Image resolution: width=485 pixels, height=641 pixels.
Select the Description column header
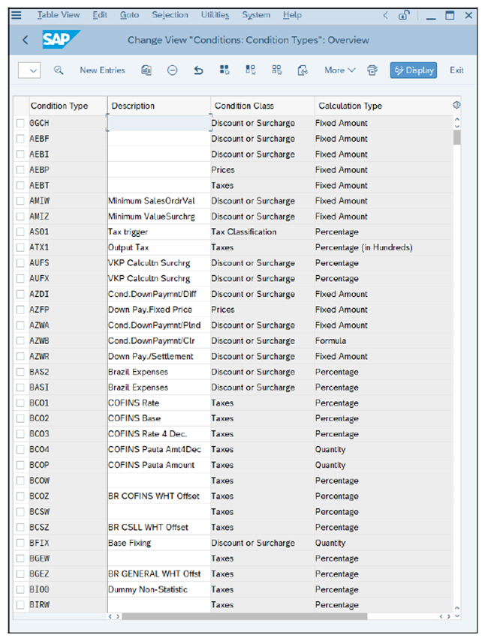coord(159,106)
